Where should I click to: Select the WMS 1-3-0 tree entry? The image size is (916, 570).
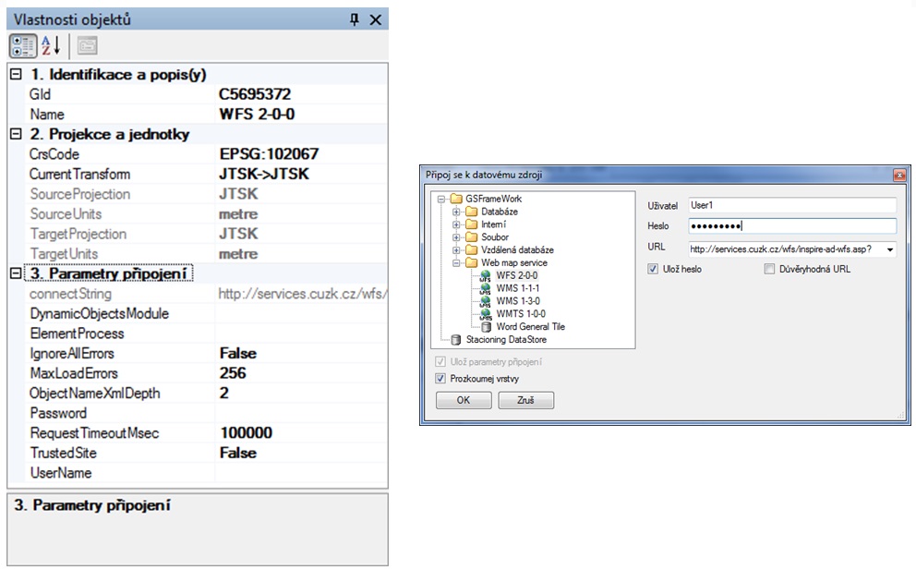[x=520, y=301]
